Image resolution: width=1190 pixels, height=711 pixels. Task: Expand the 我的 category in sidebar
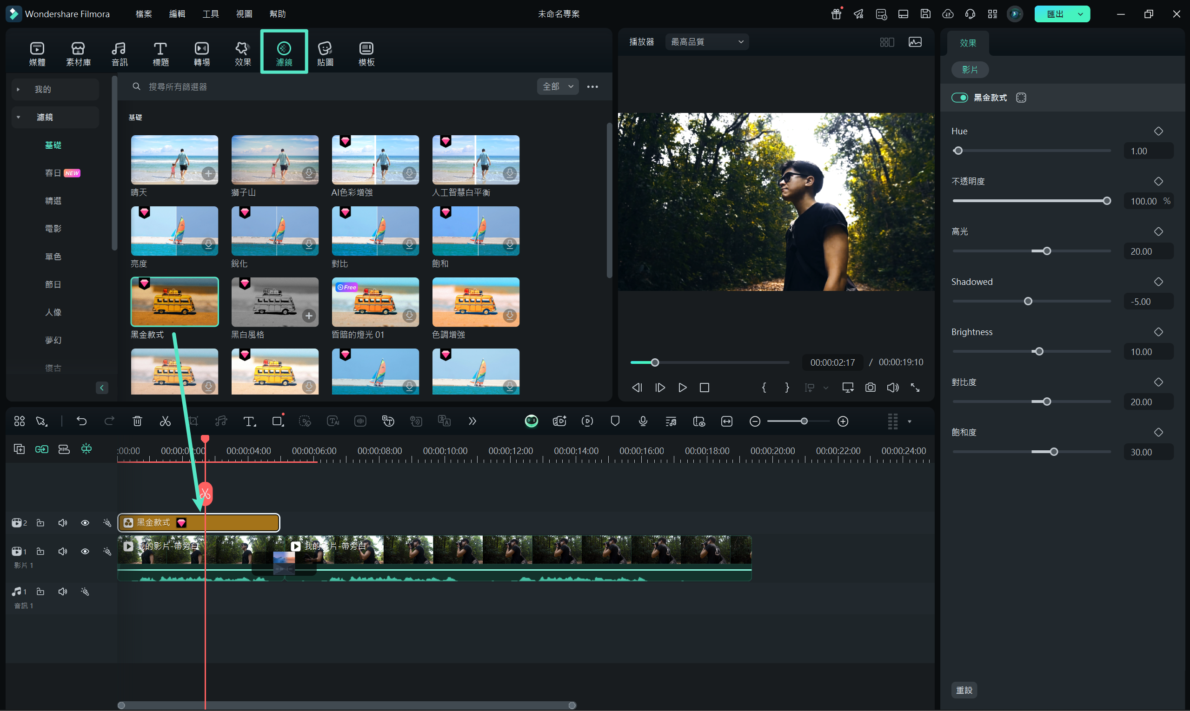tap(18, 89)
